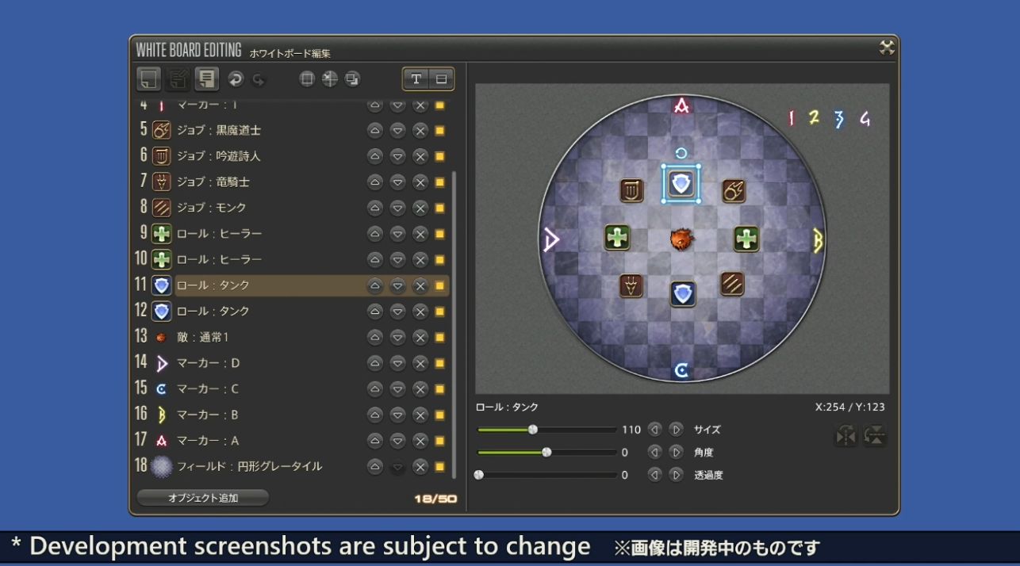Toggle yellow display square for row 9 ヒーラー
Screen dimensions: 1020x566
coord(439,234)
